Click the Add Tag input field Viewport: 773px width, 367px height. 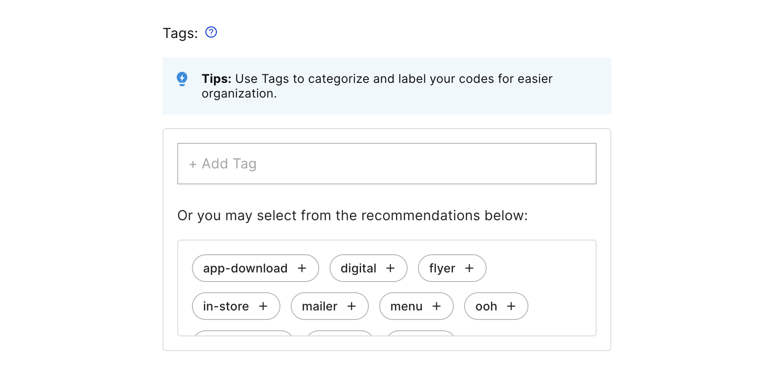click(x=386, y=164)
